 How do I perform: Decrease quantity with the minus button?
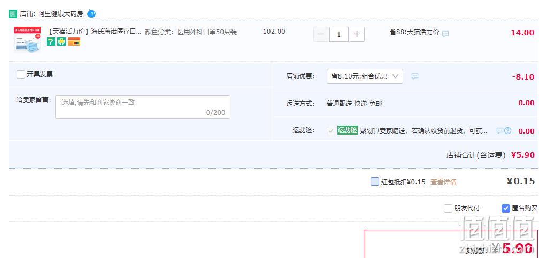point(321,34)
